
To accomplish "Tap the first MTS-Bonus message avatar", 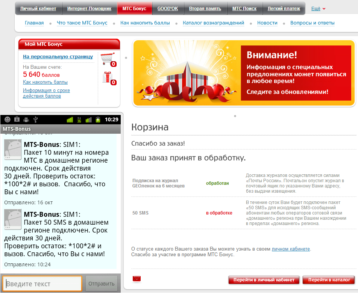I will [x=12, y=150].
